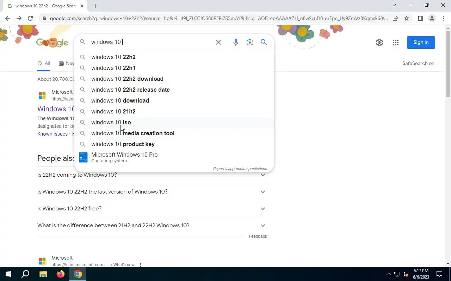This screenshot has width=451, height=281.
Task: Expand difference between 21H2 and 22H2 question
Action: click(x=152, y=226)
